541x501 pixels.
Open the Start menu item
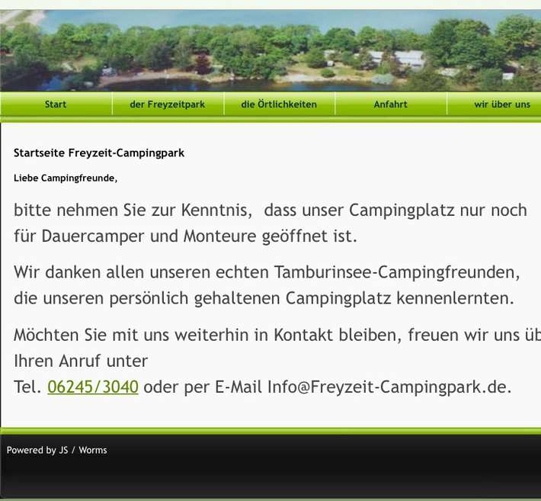[x=56, y=104]
